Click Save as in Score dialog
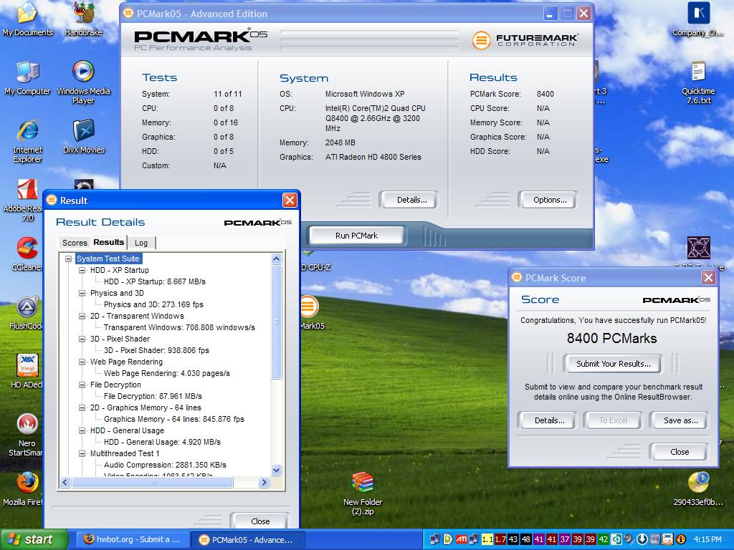Screen dimensions: 734x550 (x=680, y=420)
